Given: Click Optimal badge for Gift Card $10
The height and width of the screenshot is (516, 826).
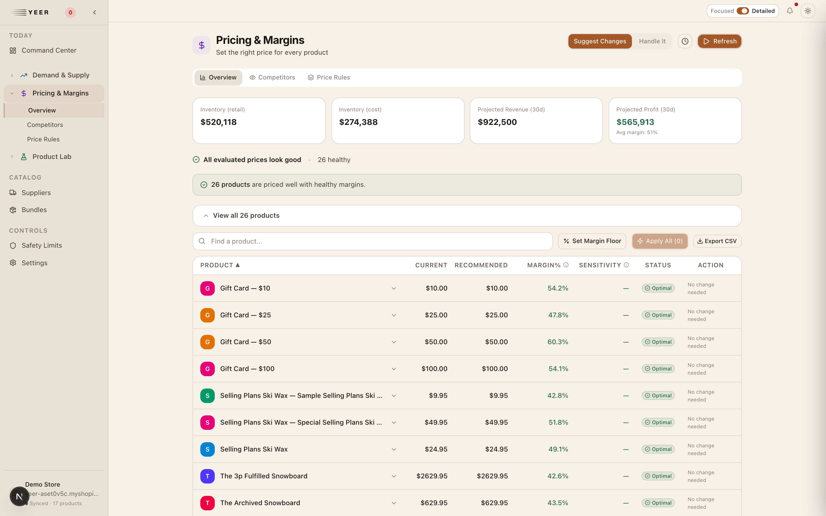Looking at the screenshot, I should (x=658, y=288).
